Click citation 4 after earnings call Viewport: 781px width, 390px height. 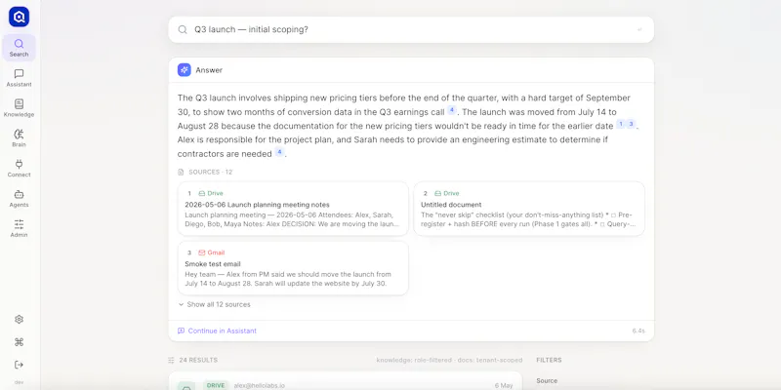[452, 110]
